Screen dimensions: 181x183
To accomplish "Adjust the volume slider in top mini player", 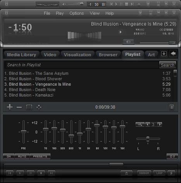I will 76,4.
